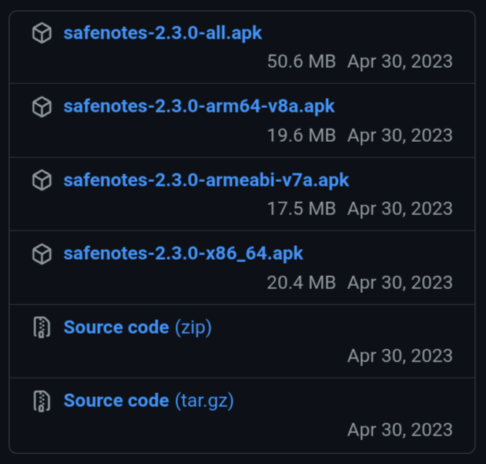Click the 17.5 MB file size text

(301, 209)
